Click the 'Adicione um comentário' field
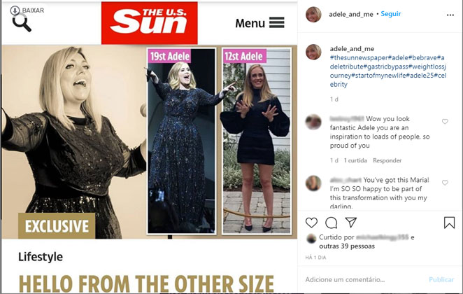This screenshot has width=463, height=294. [364, 279]
